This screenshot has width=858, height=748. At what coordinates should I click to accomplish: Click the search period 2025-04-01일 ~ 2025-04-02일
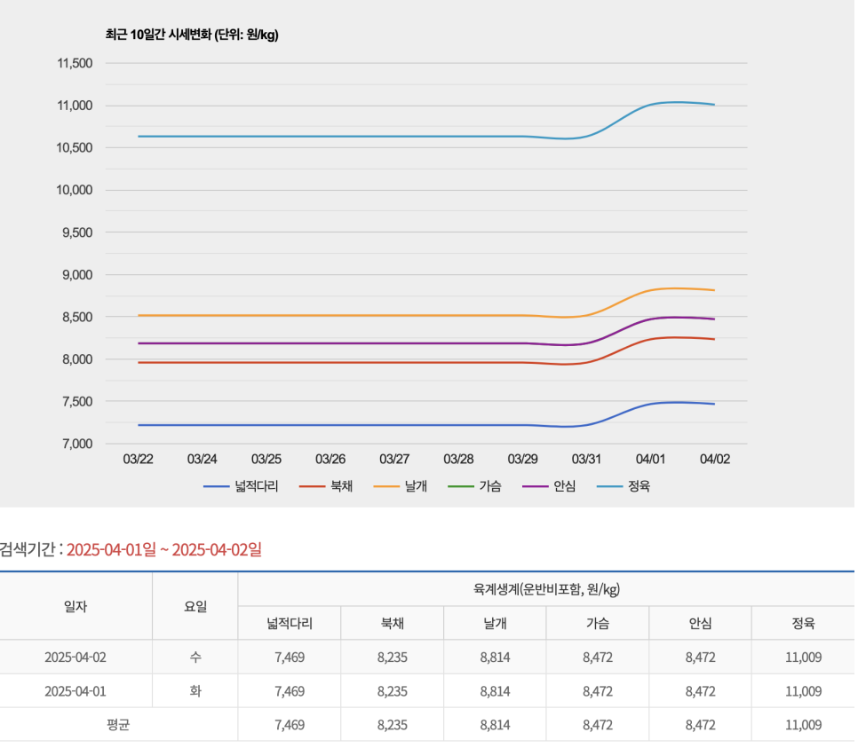(x=164, y=550)
